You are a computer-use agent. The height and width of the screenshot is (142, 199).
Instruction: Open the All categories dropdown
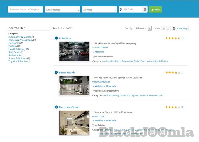click(x=62, y=10)
